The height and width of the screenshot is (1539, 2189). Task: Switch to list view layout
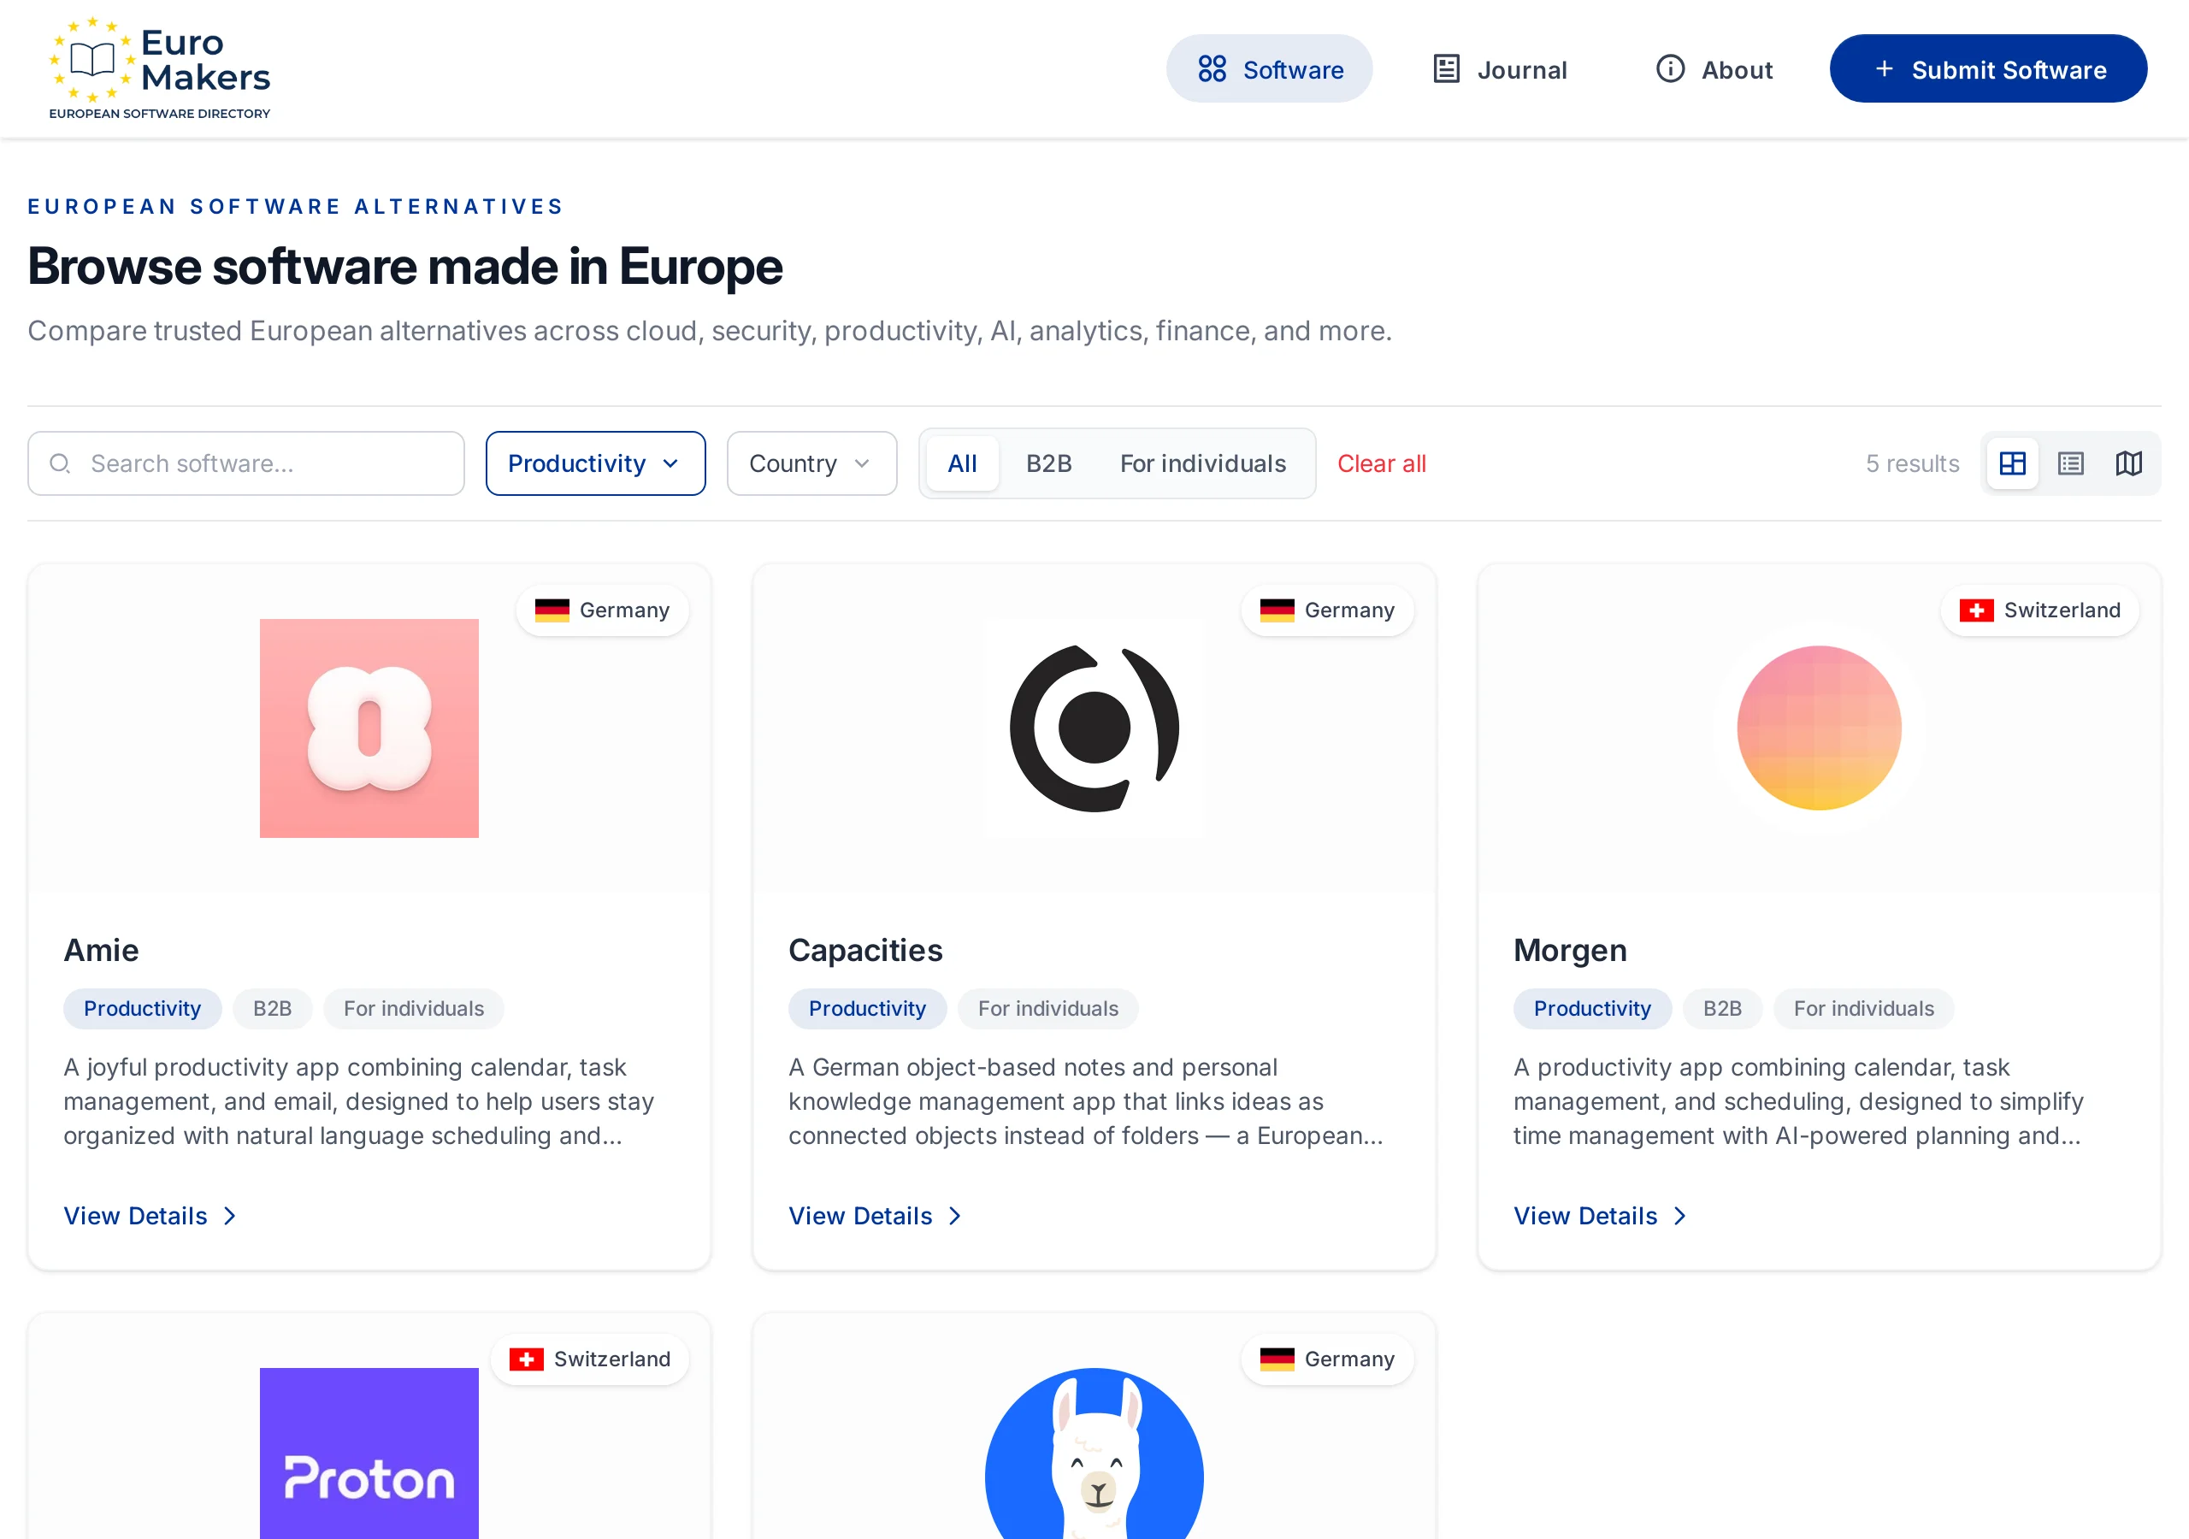pyautogui.click(x=2070, y=463)
